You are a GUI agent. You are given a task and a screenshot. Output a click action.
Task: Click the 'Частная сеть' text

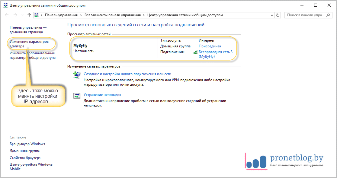click(x=84, y=51)
